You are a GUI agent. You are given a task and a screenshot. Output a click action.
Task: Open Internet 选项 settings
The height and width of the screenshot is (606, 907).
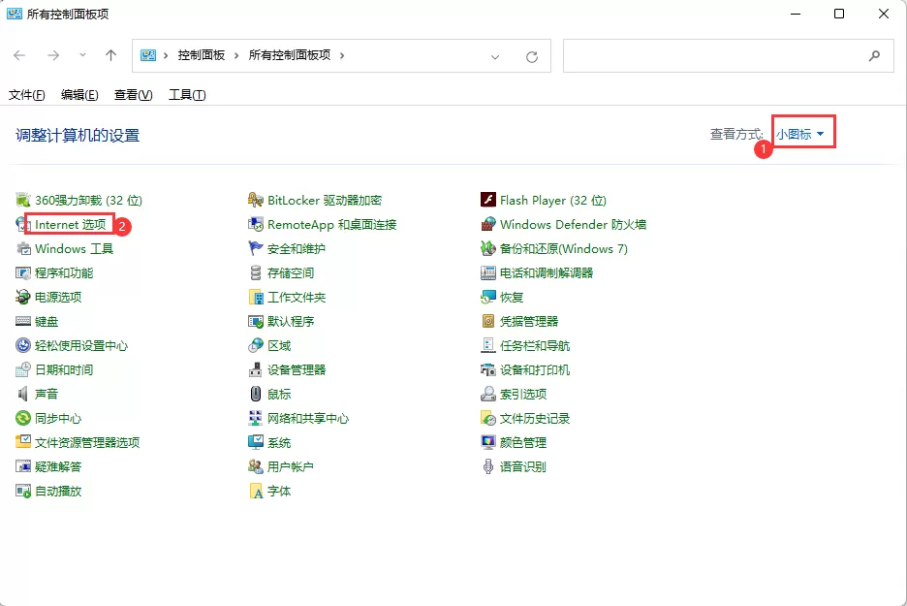pos(67,224)
